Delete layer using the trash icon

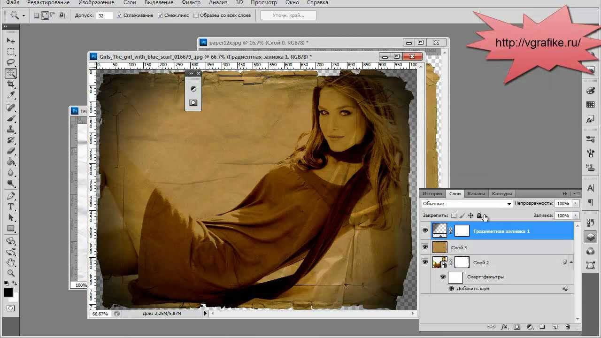[568, 327]
